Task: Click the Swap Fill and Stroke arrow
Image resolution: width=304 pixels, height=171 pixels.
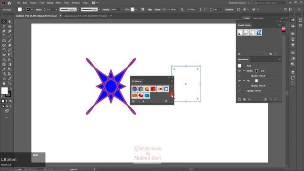Action: [x=10, y=89]
